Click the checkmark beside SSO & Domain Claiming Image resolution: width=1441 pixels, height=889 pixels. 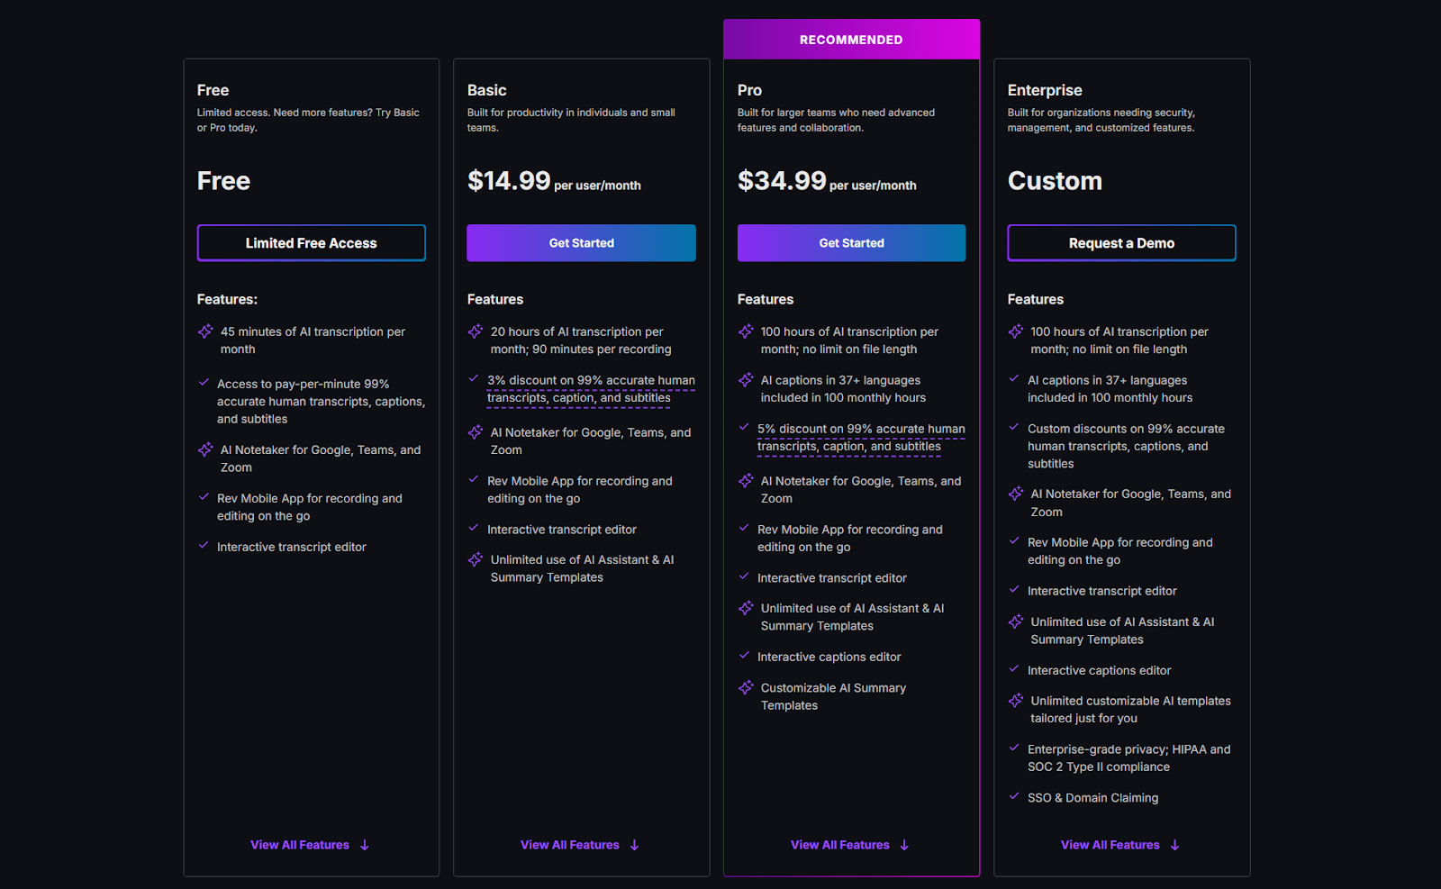coord(1014,797)
